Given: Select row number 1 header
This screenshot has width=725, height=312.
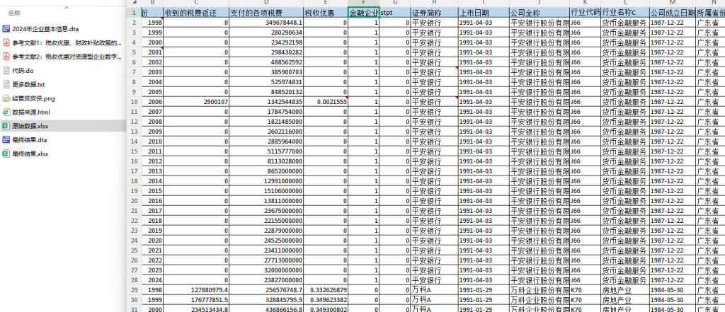Looking at the screenshot, I should point(133,13).
